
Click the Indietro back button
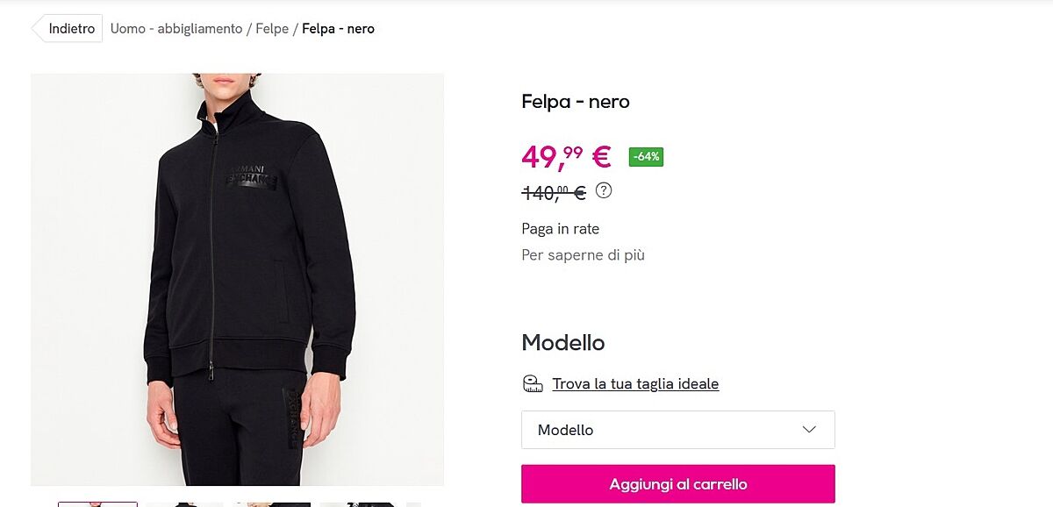tap(69, 29)
